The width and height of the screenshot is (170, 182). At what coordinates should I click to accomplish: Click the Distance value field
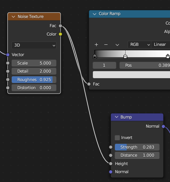pyautogui.click(x=137, y=155)
